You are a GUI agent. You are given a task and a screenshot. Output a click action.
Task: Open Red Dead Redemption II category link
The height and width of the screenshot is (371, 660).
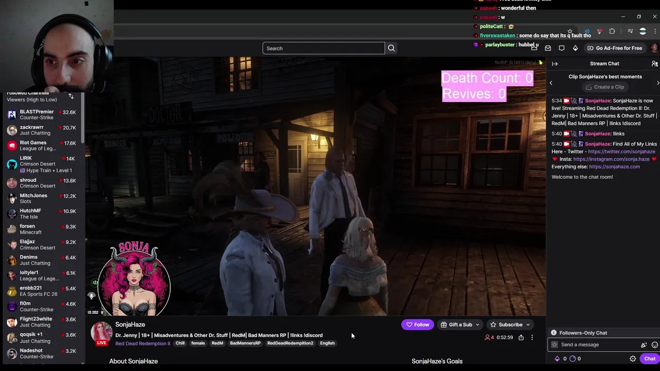tap(143, 344)
